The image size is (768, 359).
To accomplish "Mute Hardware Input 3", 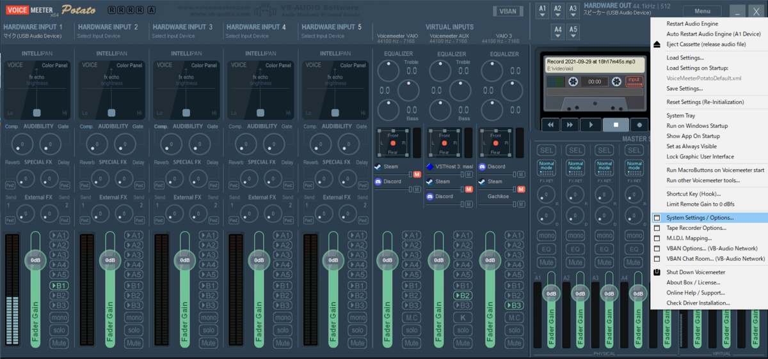I will click(208, 343).
